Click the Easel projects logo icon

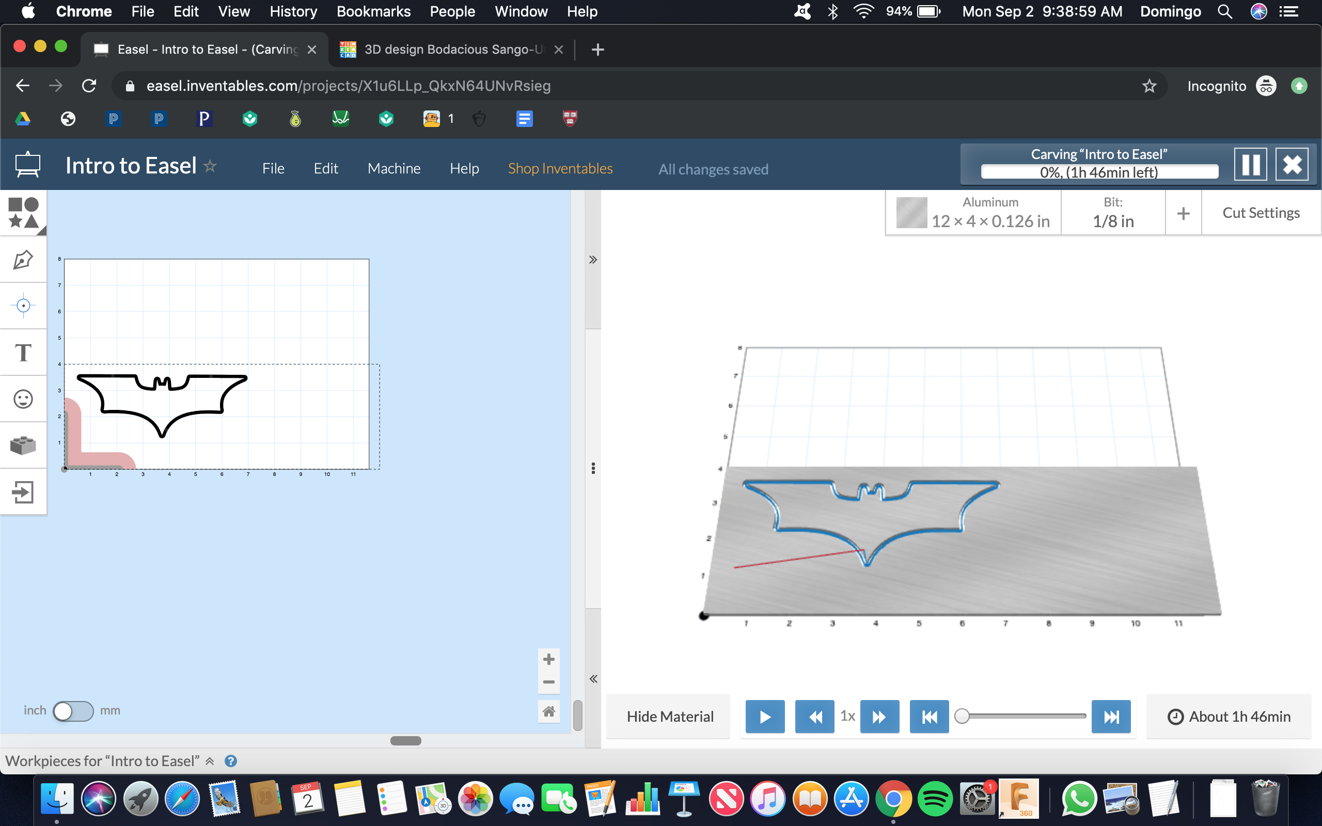(x=28, y=165)
